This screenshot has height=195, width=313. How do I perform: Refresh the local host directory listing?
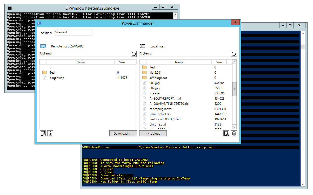click(234, 54)
